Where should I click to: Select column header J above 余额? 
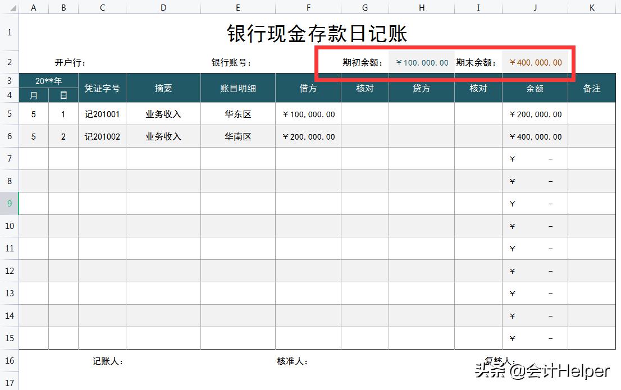point(535,7)
